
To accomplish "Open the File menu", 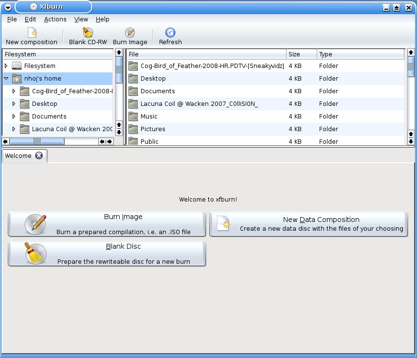I will pos(12,19).
